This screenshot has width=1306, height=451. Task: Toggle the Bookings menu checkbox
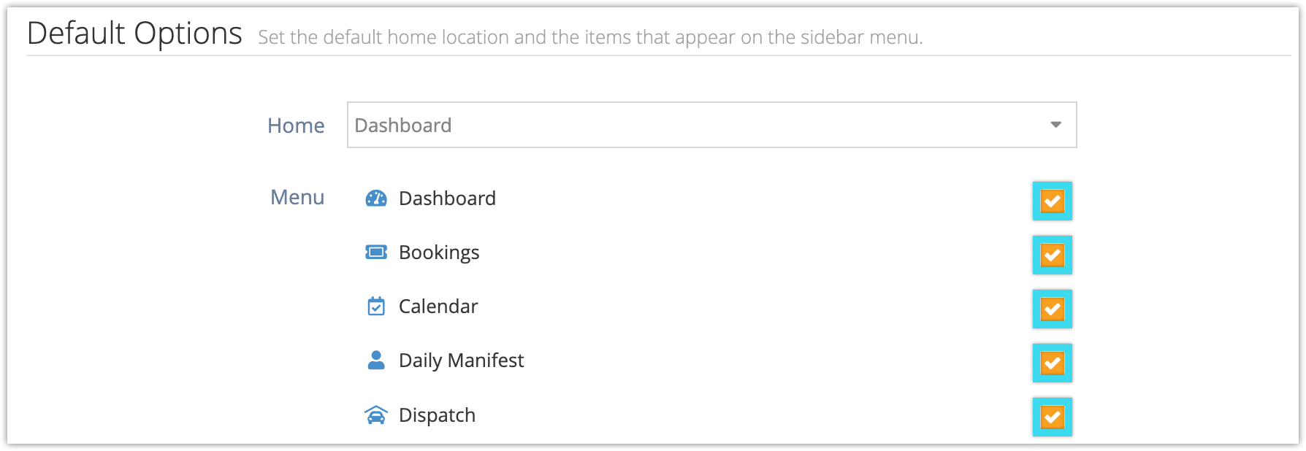coord(1052,255)
